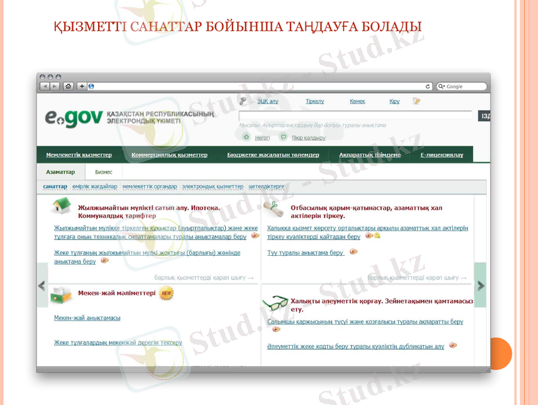Click the green house real estate icon
The width and height of the screenshot is (538, 405).
[x=62, y=205]
